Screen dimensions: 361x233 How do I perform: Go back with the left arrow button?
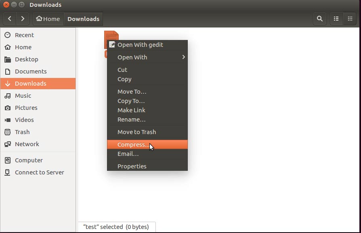pos(9,19)
